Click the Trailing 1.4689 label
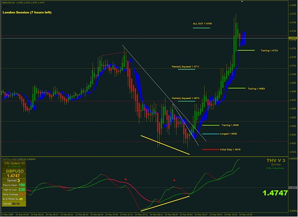The width and height of the screenshot is (298, 217). [256, 89]
